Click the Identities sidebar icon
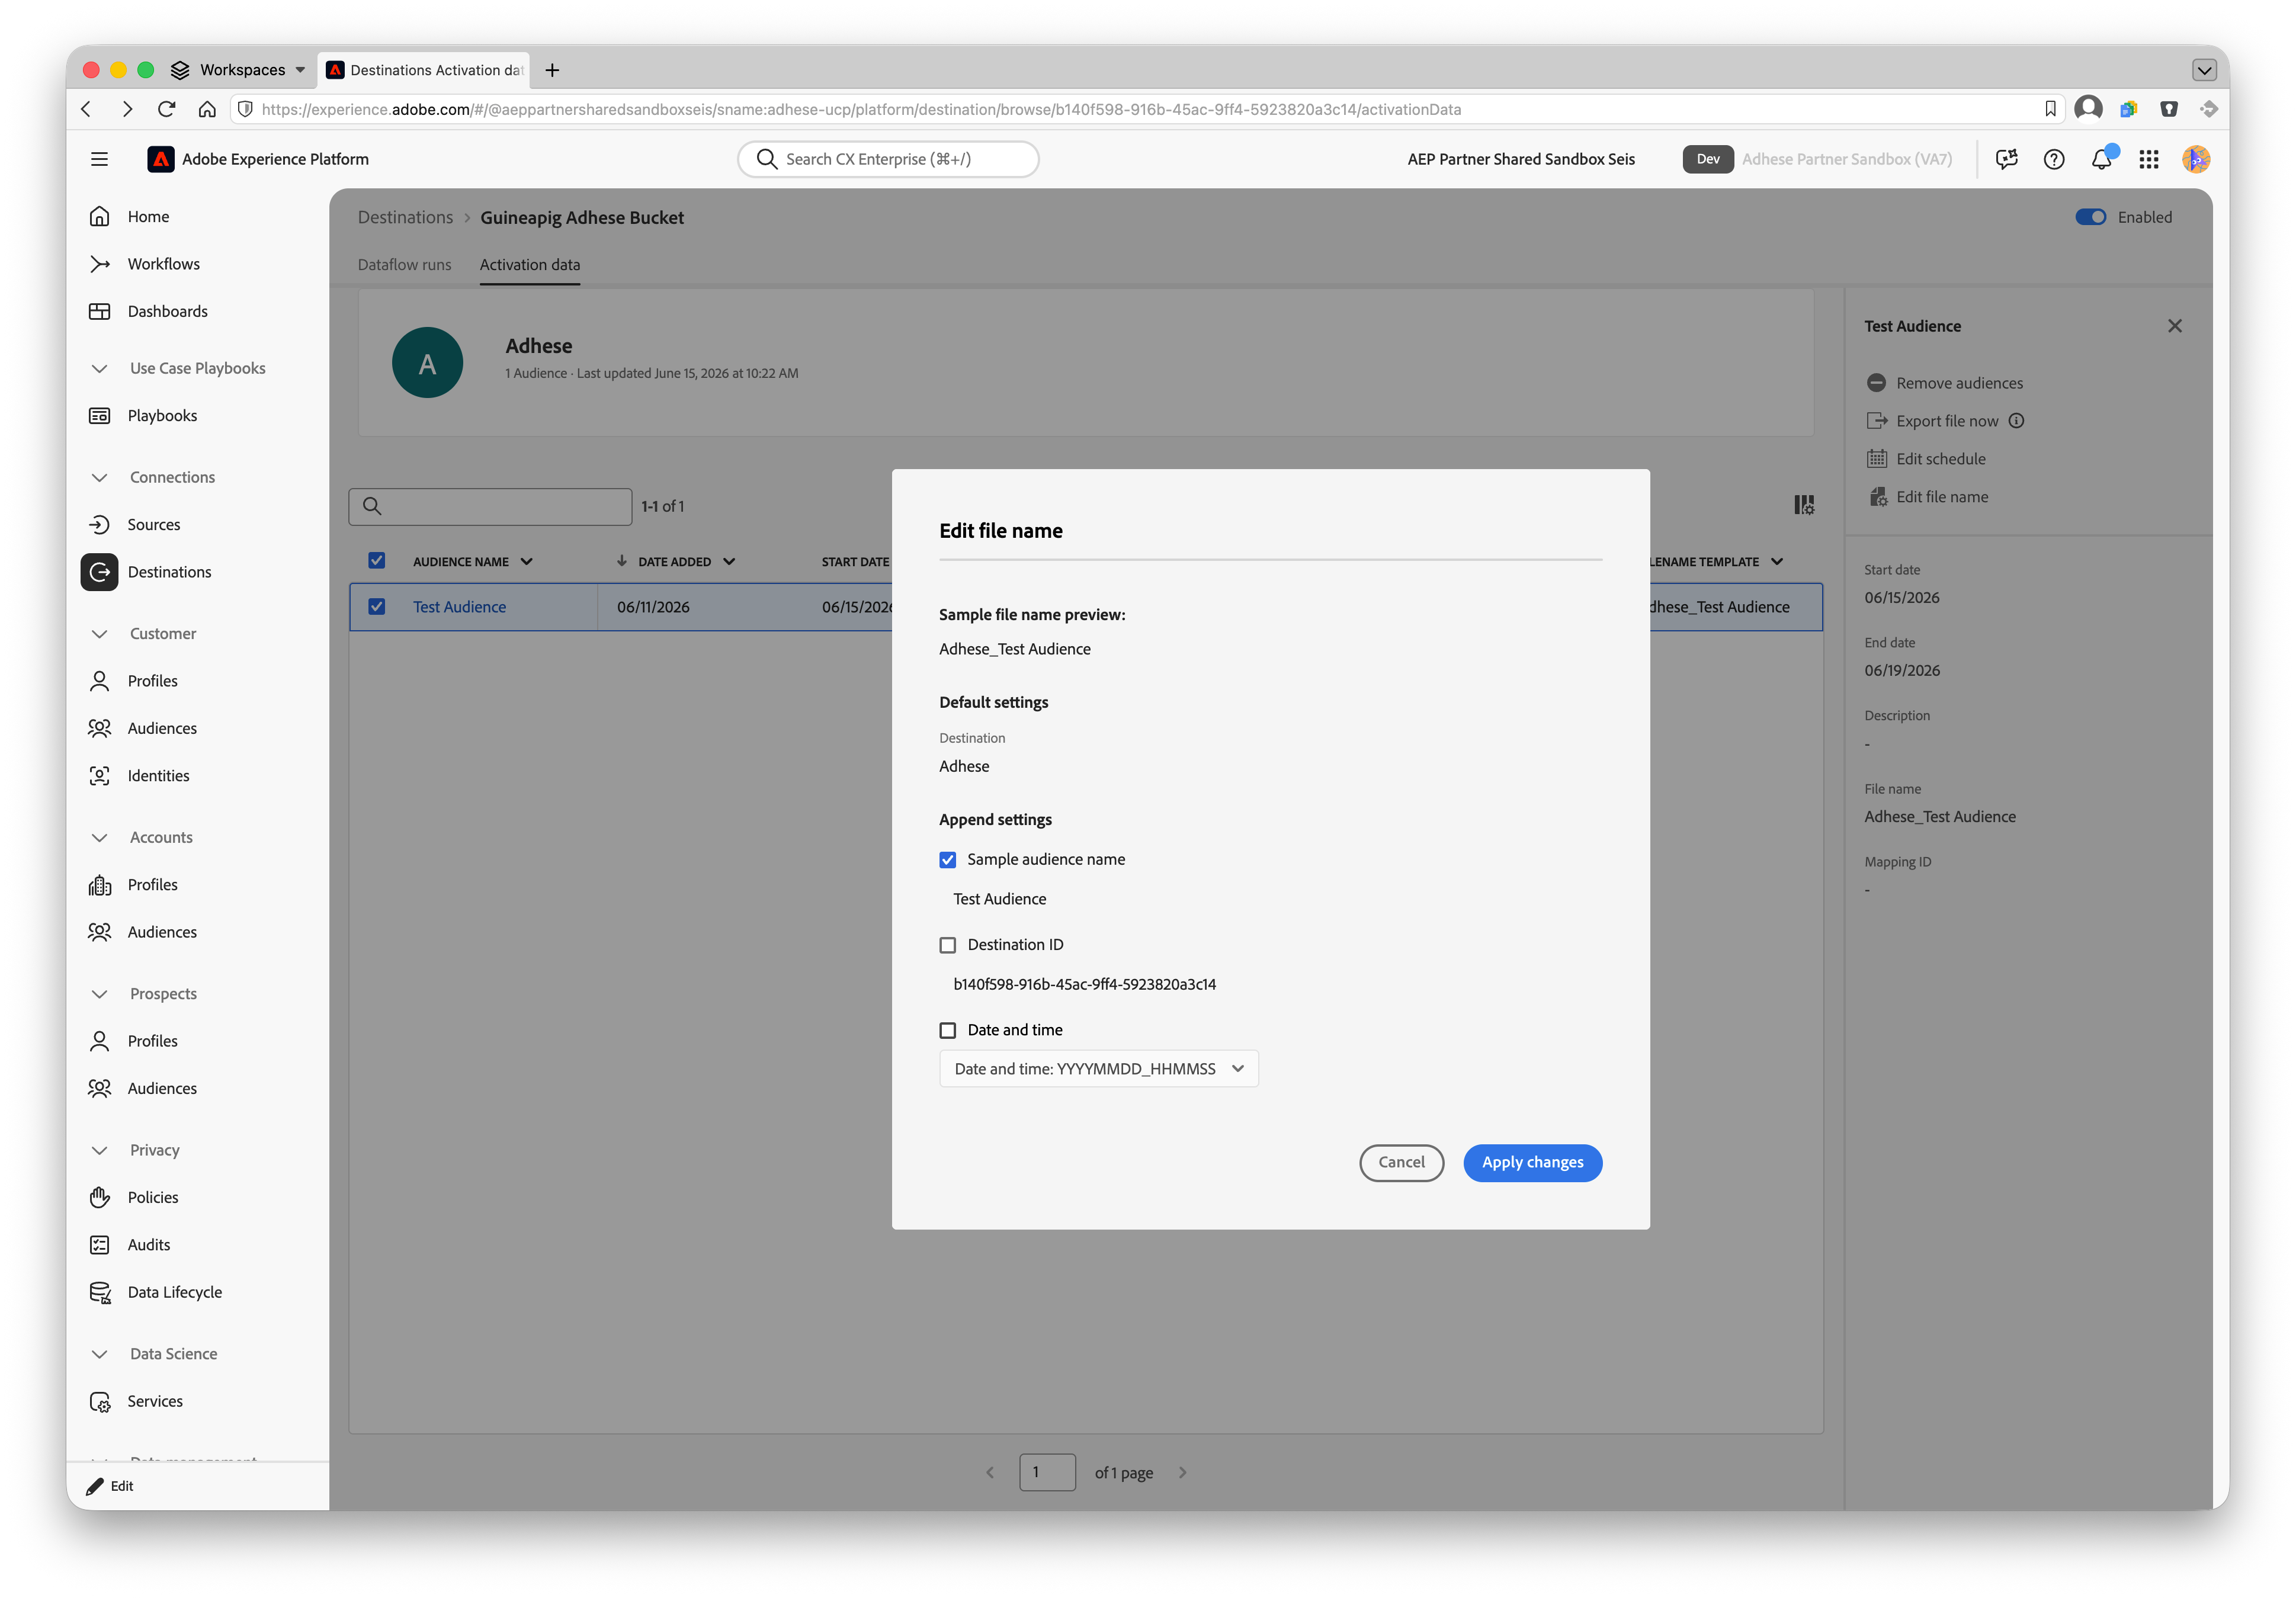 click(99, 775)
